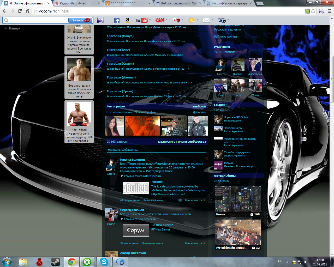Click the browser back arrow

tap(4, 11)
